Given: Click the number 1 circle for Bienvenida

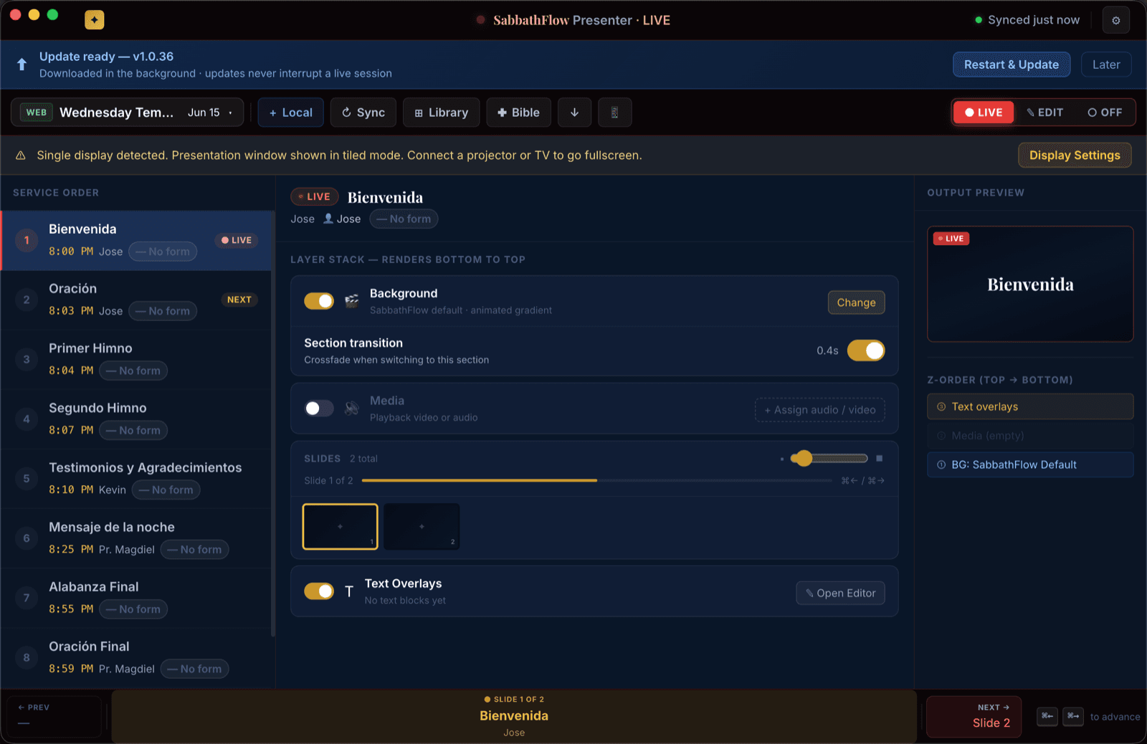Looking at the screenshot, I should [27, 240].
